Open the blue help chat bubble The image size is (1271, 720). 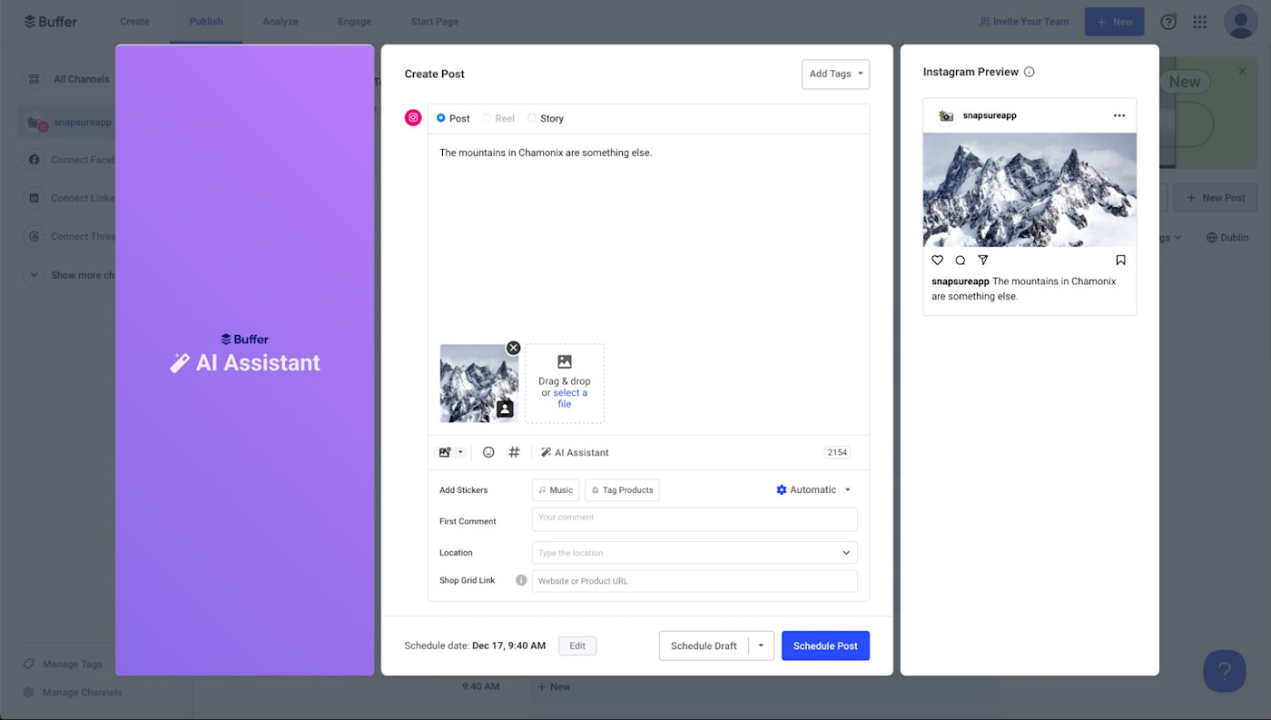click(x=1224, y=671)
